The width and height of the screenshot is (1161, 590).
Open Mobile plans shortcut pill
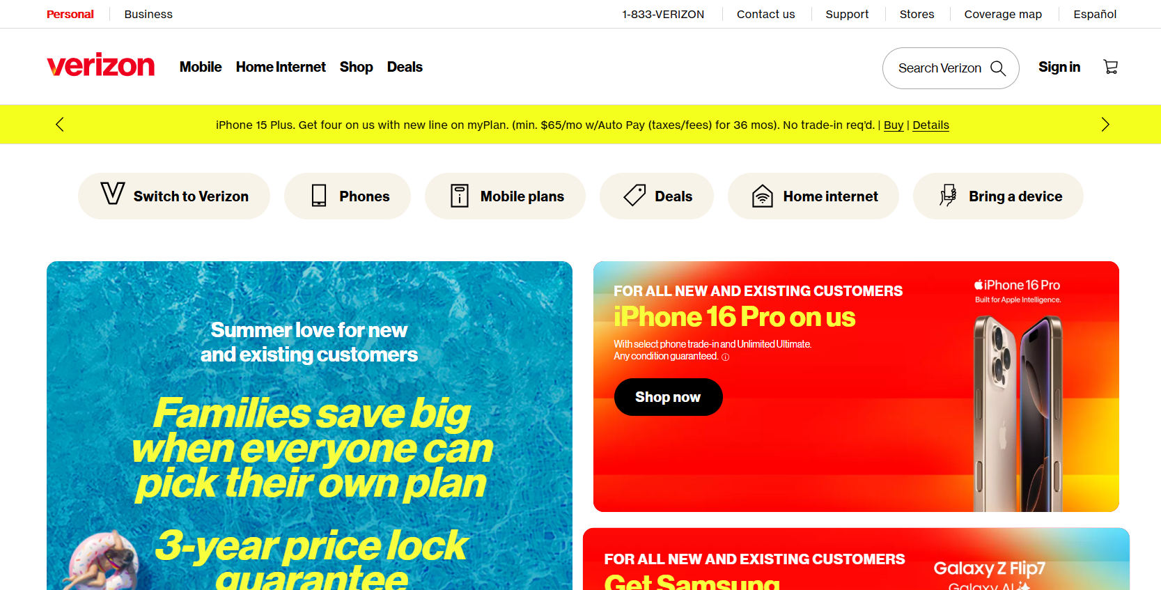click(505, 196)
